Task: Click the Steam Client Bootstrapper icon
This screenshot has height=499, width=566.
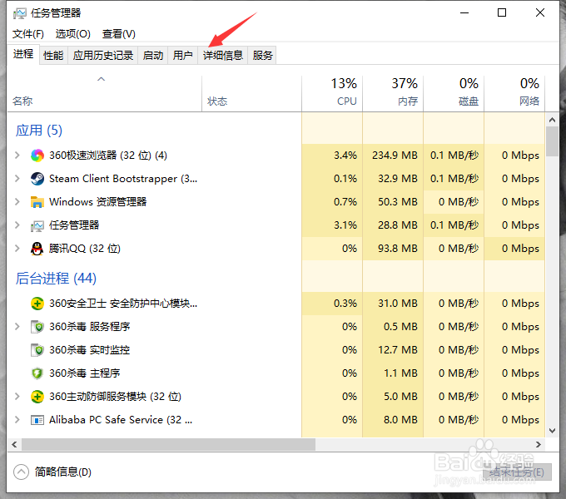Action: pos(37,179)
